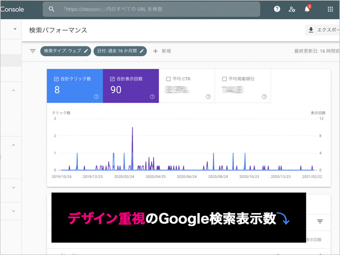The image size is (340, 255).
Task: Open the Google apps grid
Action: point(330,9)
